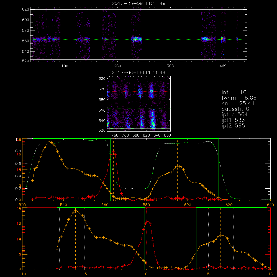The height and width of the screenshot is (277, 277).
Task: Select the 'ipt1 533' readout text
Action: (x=233, y=120)
